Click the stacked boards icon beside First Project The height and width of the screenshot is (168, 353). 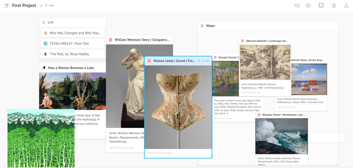7,6
